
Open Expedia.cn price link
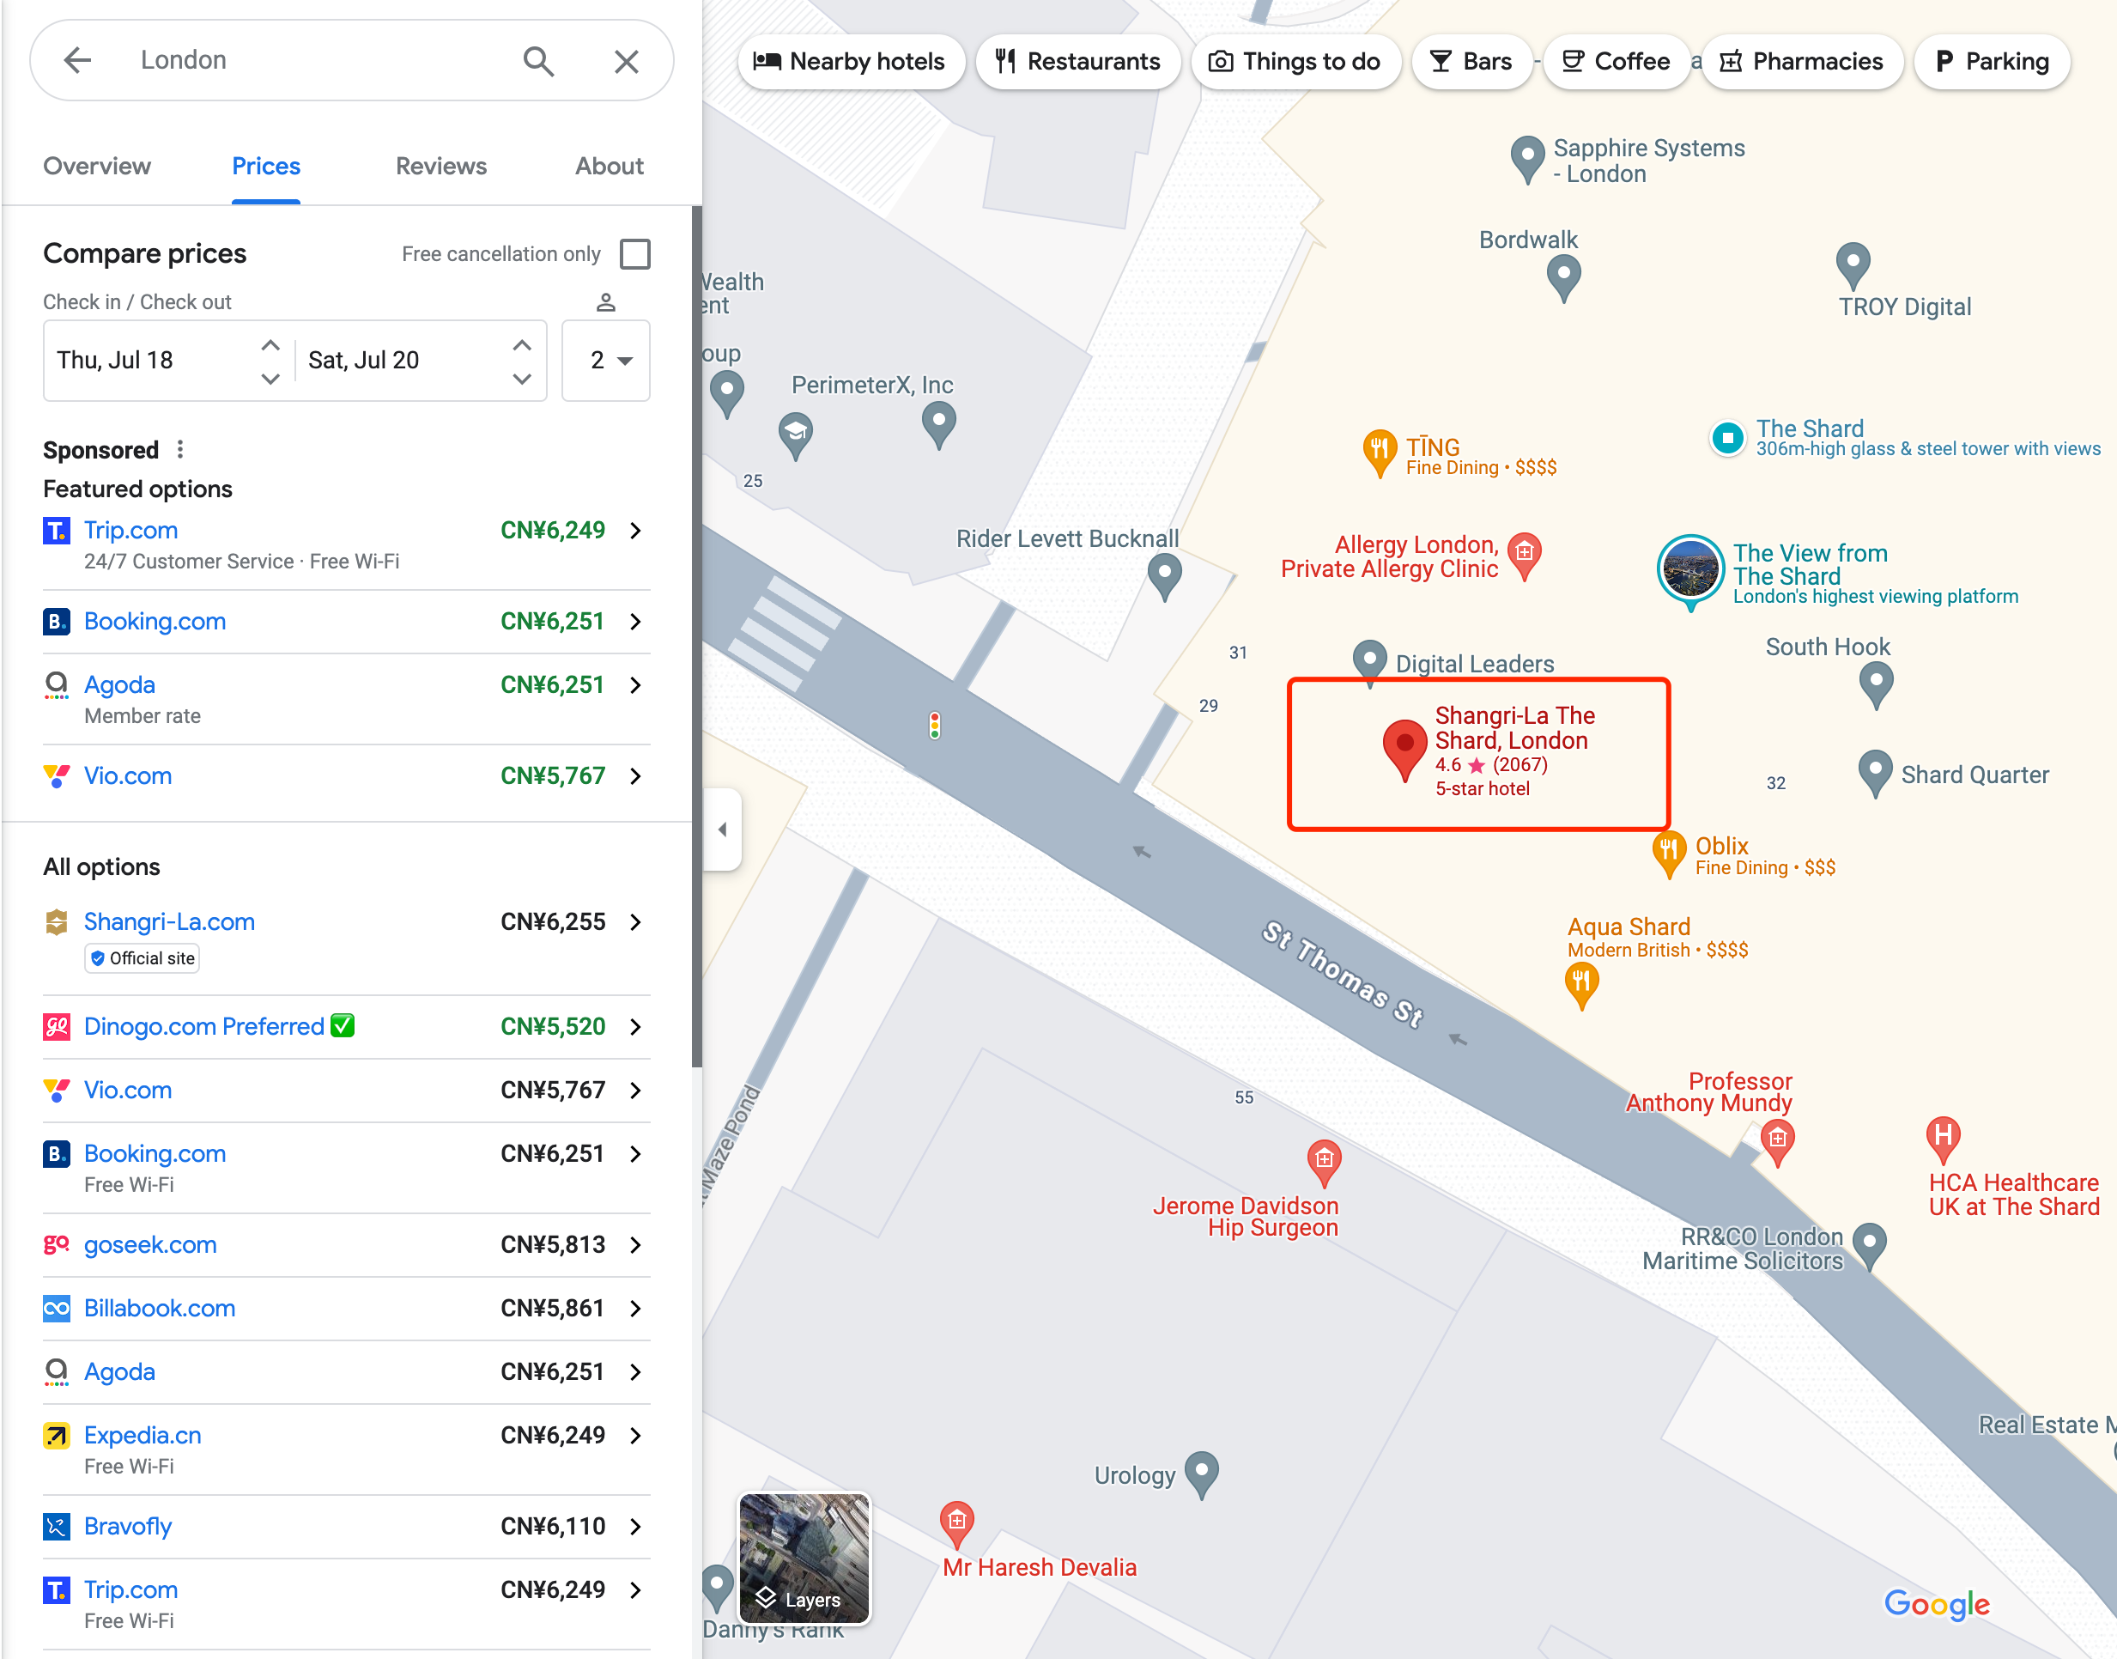coord(143,1436)
